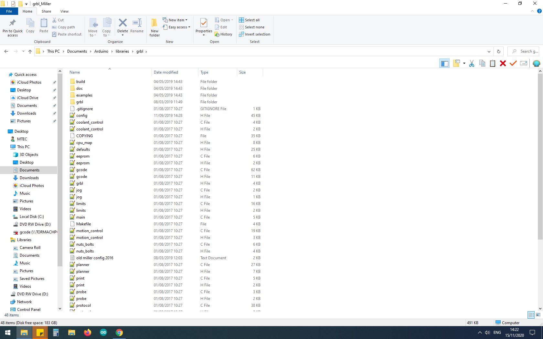The height and width of the screenshot is (339, 543).
Task: Click the refresh button beside address bar
Action: (499, 51)
